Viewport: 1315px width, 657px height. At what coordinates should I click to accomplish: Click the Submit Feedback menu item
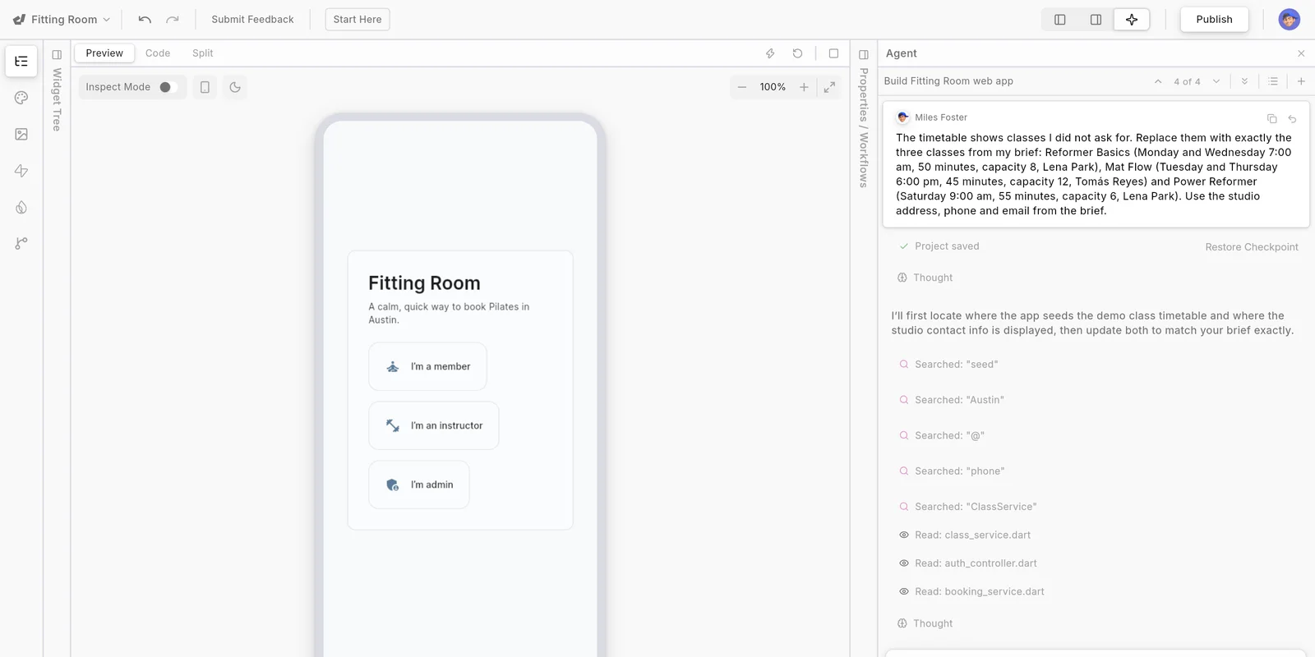(252, 20)
